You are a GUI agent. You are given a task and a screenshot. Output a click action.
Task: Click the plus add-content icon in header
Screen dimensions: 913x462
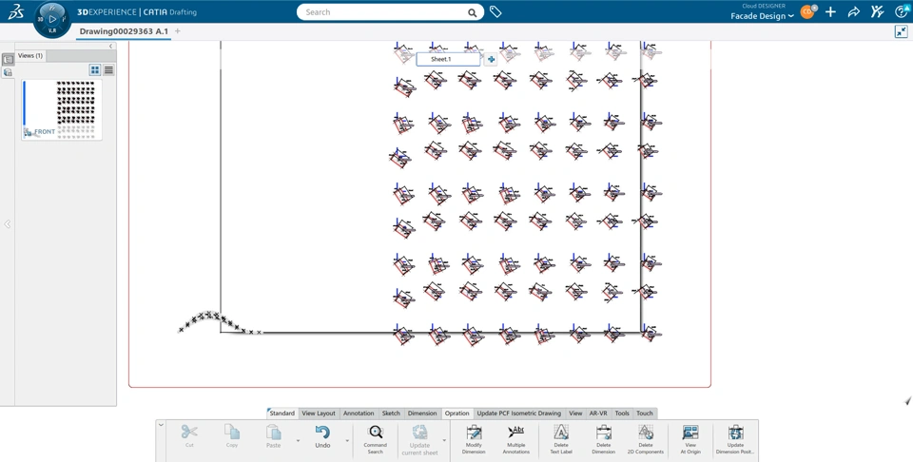coord(830,11)
